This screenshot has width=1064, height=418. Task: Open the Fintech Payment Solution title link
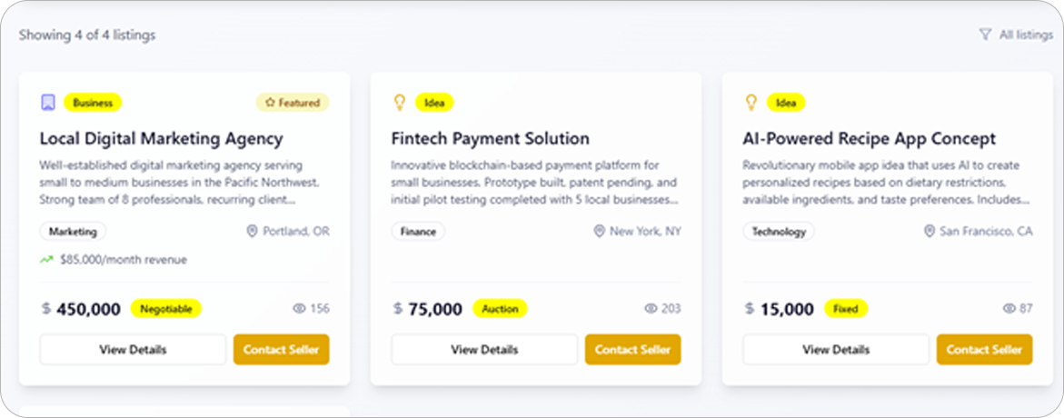(x=490, y=139)
